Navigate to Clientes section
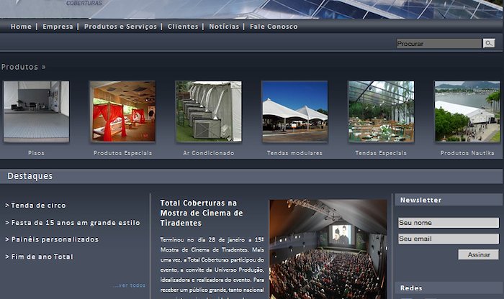Image resolution: width=504 pixels, height=299 pixels. 183,27
